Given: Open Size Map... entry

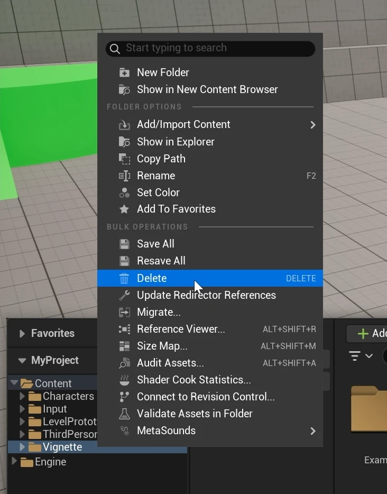Looking at the screenshot, I should [x=210, y=346].
